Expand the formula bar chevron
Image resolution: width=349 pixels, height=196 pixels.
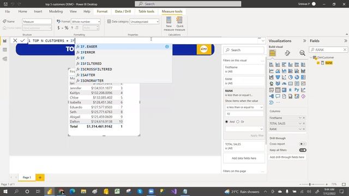coord(263,41)
